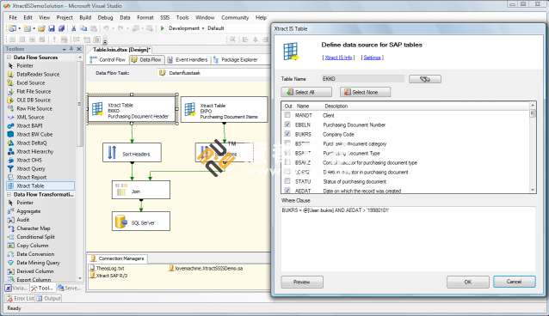Screen dimensions: 549x316
Task: Click inside the Where Clause text box
Action: [x=408, y=239]
